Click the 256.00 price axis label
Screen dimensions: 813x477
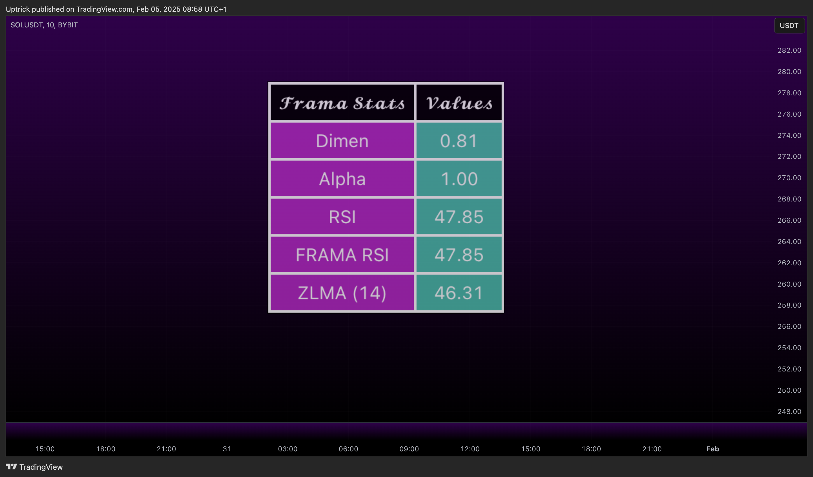click(789, 326)
